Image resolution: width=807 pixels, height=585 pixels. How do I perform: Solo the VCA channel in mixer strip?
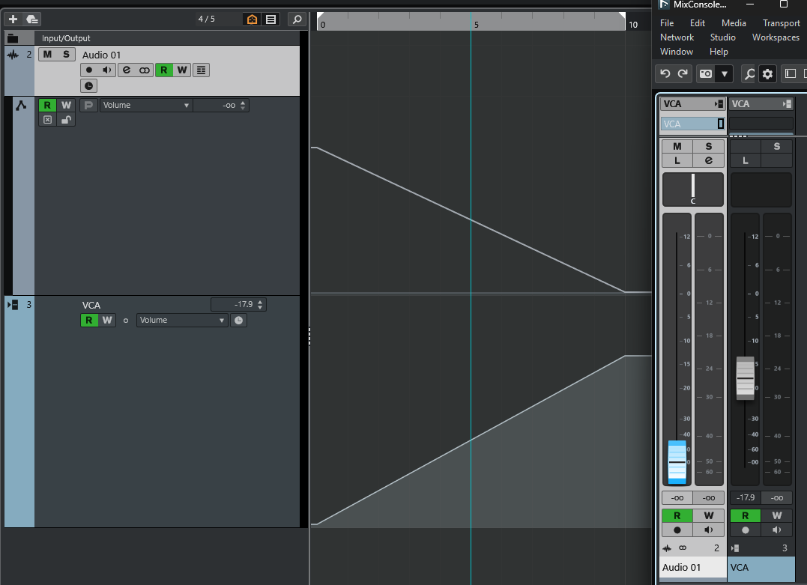pyautogui.click(x=776, y=147)
